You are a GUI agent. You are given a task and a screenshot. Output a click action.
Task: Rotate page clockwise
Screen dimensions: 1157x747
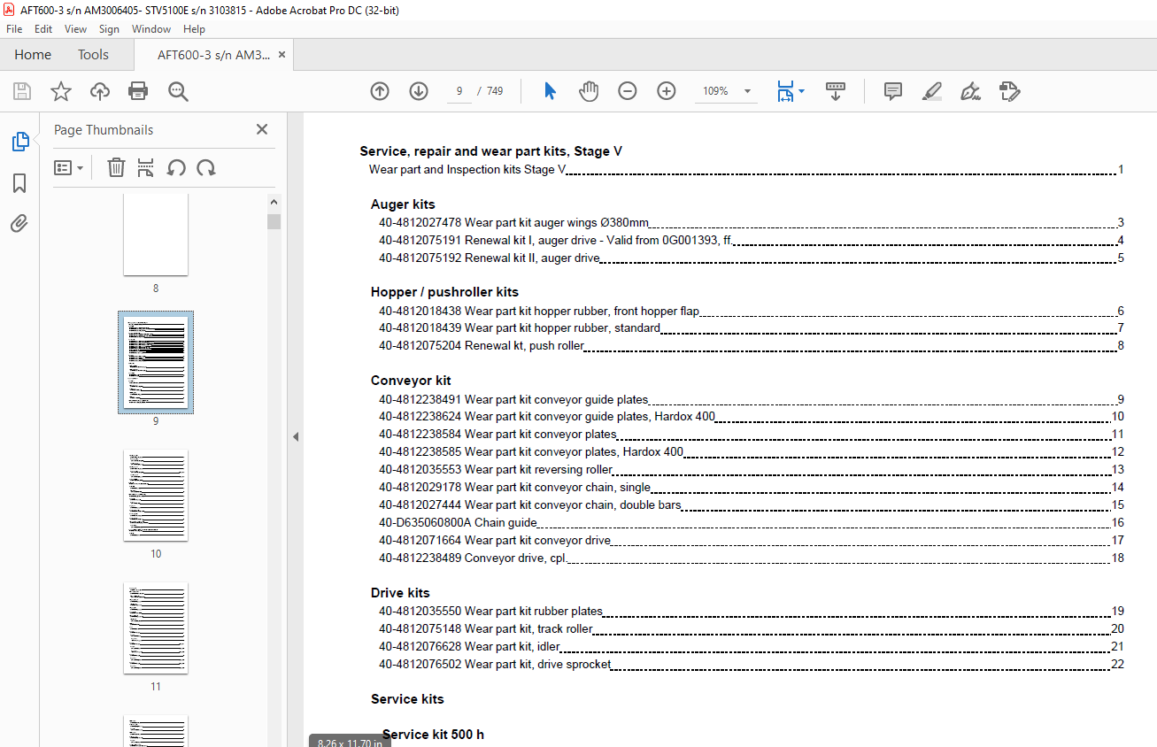tap(206, 167)
